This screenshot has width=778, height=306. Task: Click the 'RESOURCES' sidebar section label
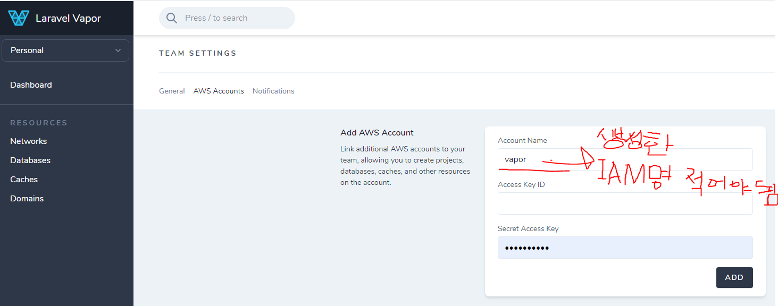coord(39,123)
